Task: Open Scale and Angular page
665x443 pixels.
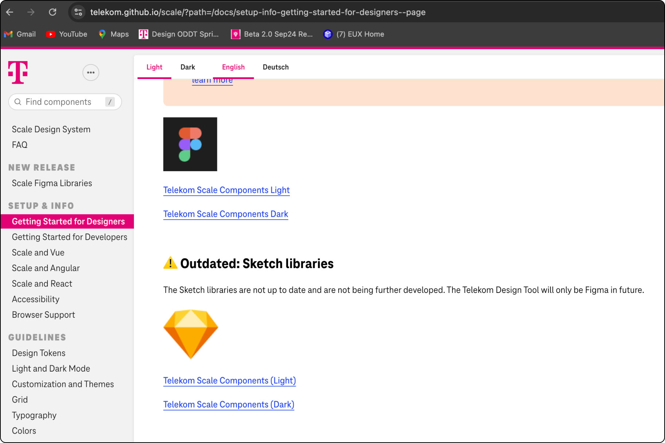Action: coord(46,268)
